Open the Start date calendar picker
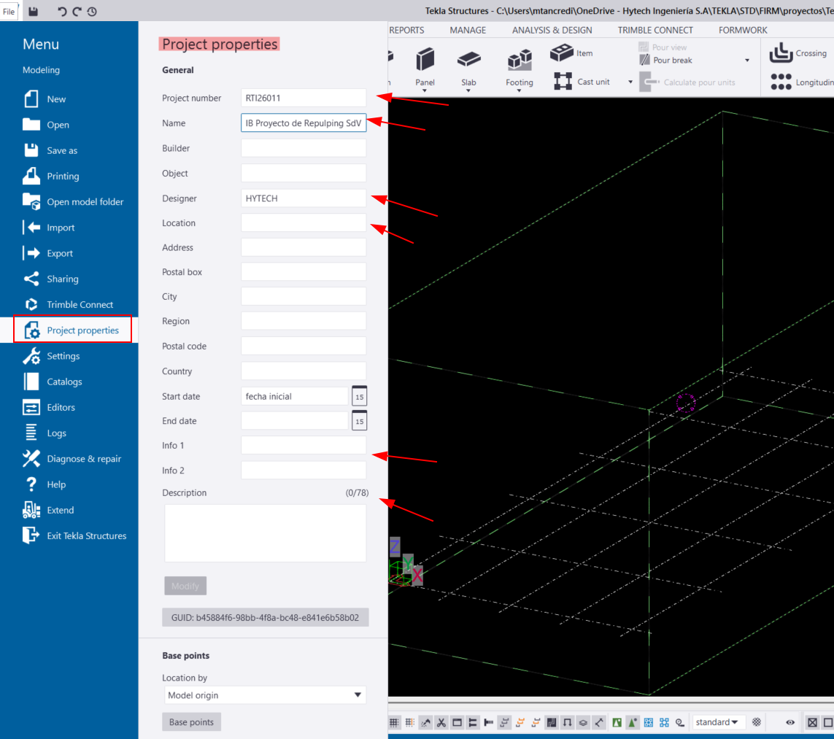 tap(359, 396)
